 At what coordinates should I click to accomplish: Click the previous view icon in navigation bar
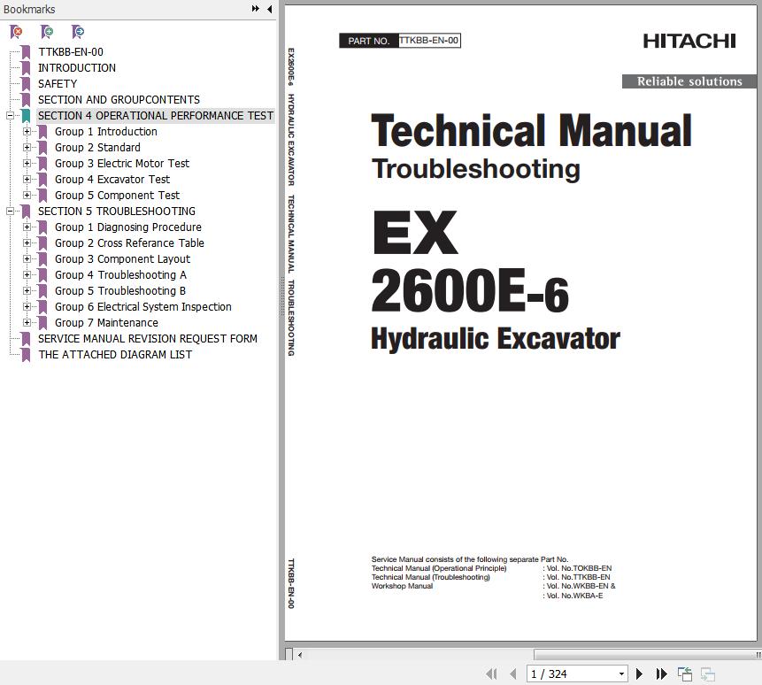click(x=685, y=674)
